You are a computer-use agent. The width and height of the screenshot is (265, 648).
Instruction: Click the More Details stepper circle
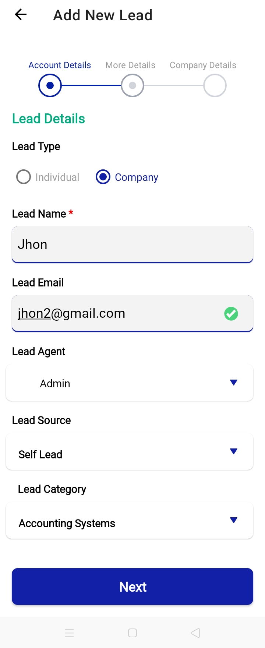132,85
